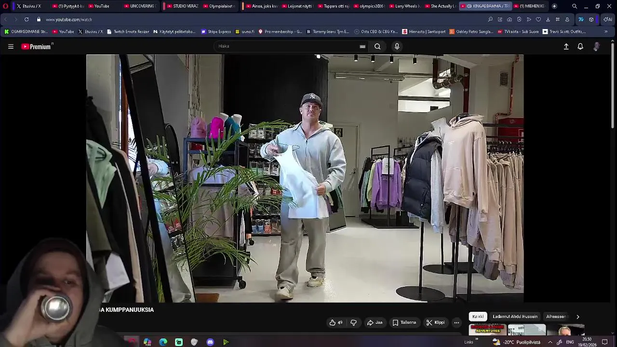Open the Hinnasto | Santasport bookmark
This screenshot has width=617, height=347.
click(424, 32)
